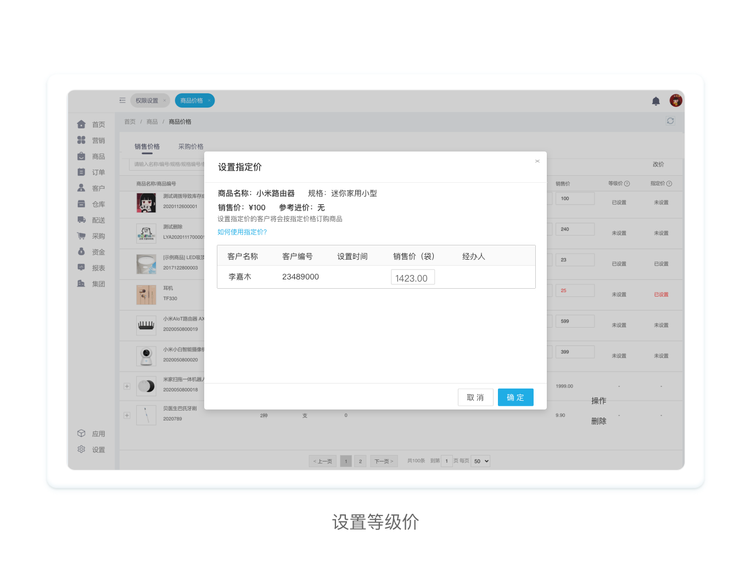
Task: Expand the 贝医生巴氏牙刷 product row
Action: pos(127,416)
